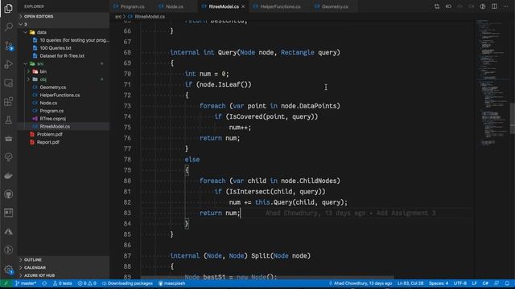Open the Run and Debug view

9,64
